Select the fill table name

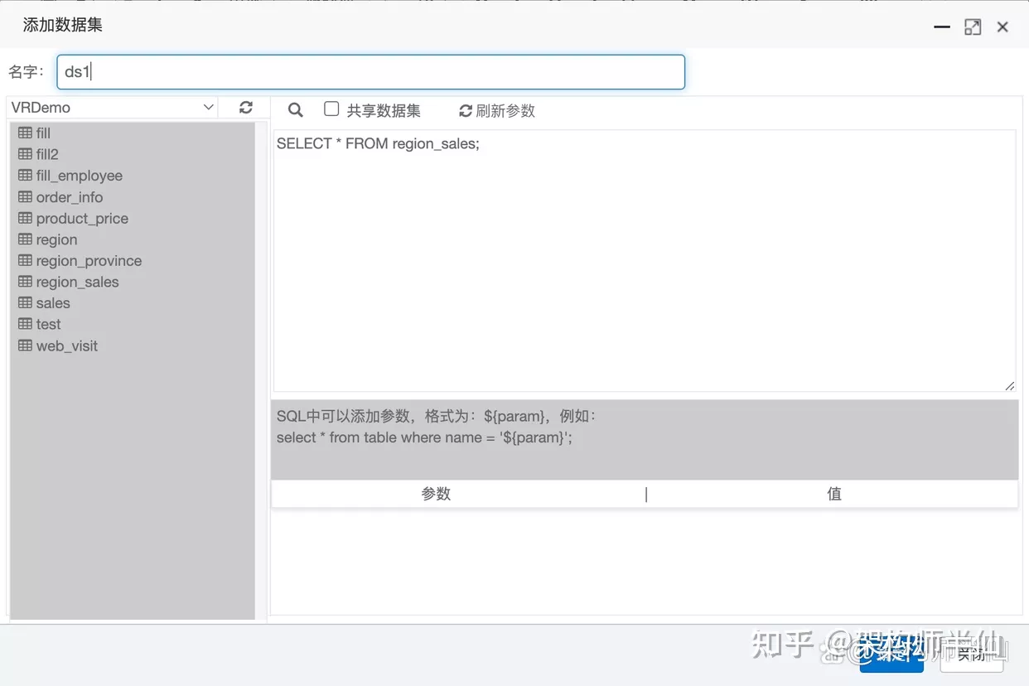coord(43,133)
